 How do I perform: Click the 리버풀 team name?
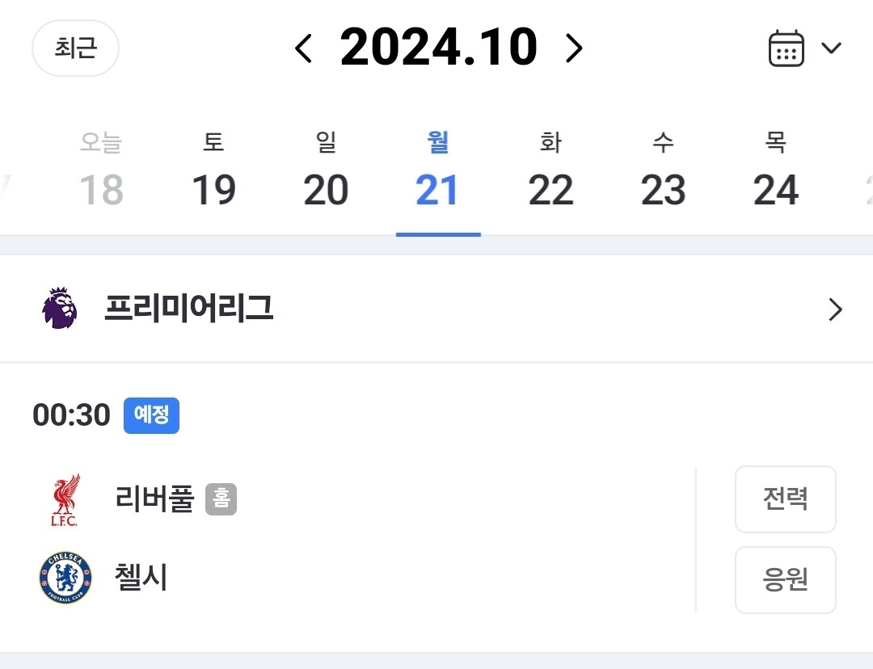click(x=155, y=500)
